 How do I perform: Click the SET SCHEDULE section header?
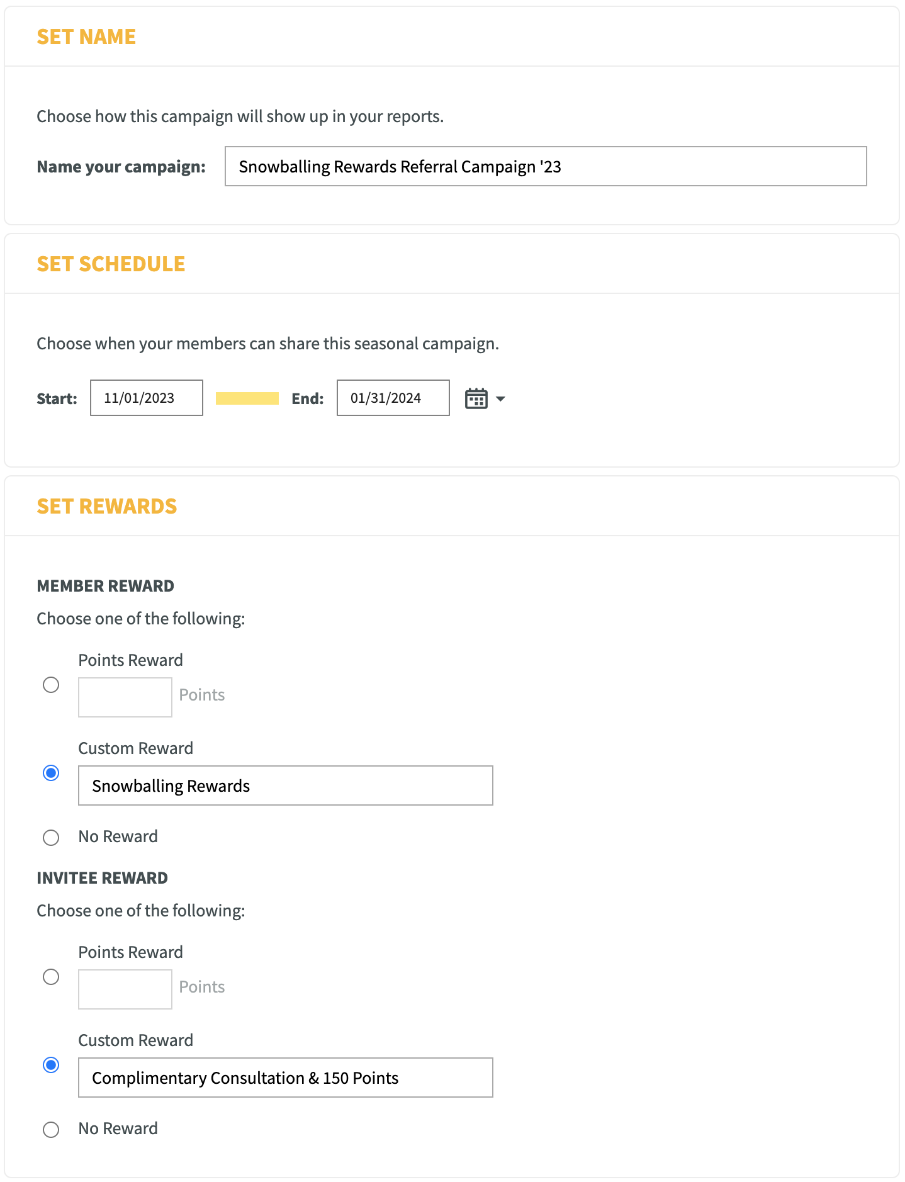111,264
